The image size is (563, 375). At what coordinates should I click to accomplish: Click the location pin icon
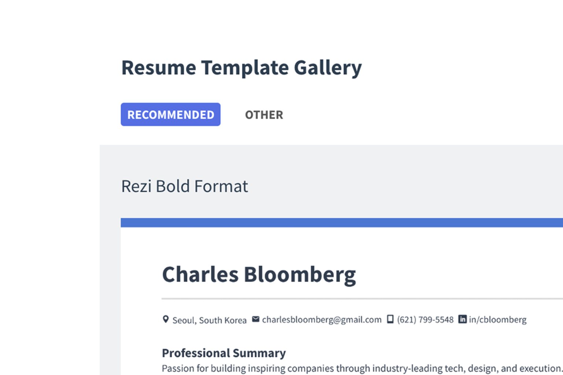pos(166,319)
